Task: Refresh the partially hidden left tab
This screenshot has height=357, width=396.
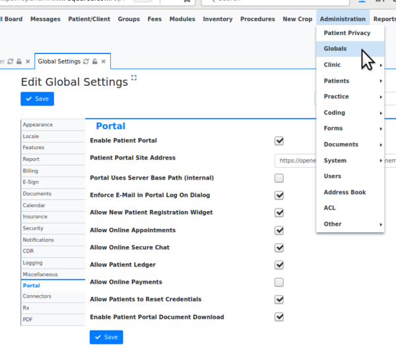Action: (x=11, y=61)
